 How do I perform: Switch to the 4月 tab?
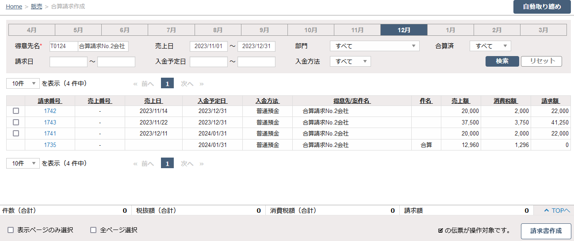click(32, 30)
